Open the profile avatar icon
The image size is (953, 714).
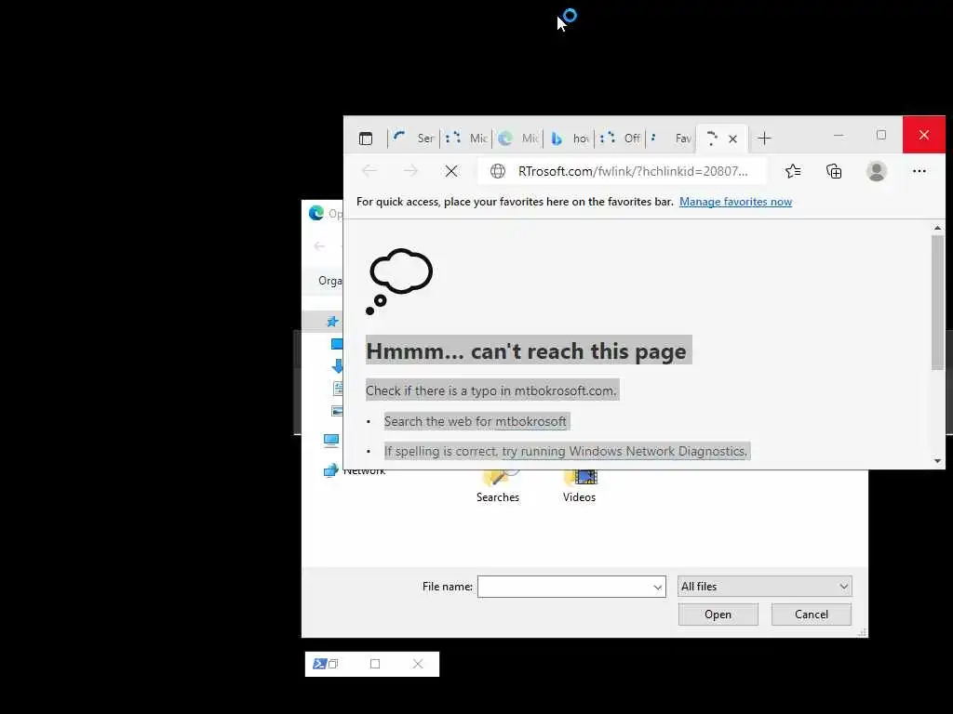(876, 171)
